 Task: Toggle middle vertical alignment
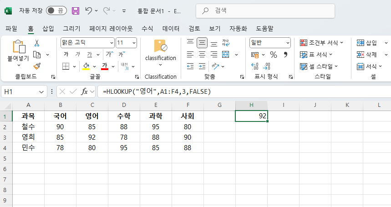pyautogui.click(x=202, y=43)
